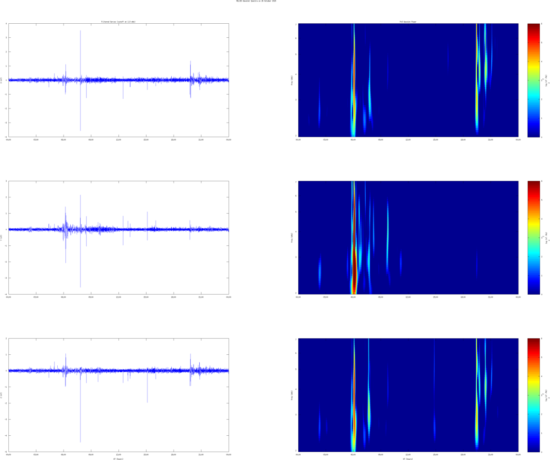Click the 'Pc5 Wavelet Power' heading
Image resolution: width=550 pixels, height=460 pixels.
click(x=408, y=22)
